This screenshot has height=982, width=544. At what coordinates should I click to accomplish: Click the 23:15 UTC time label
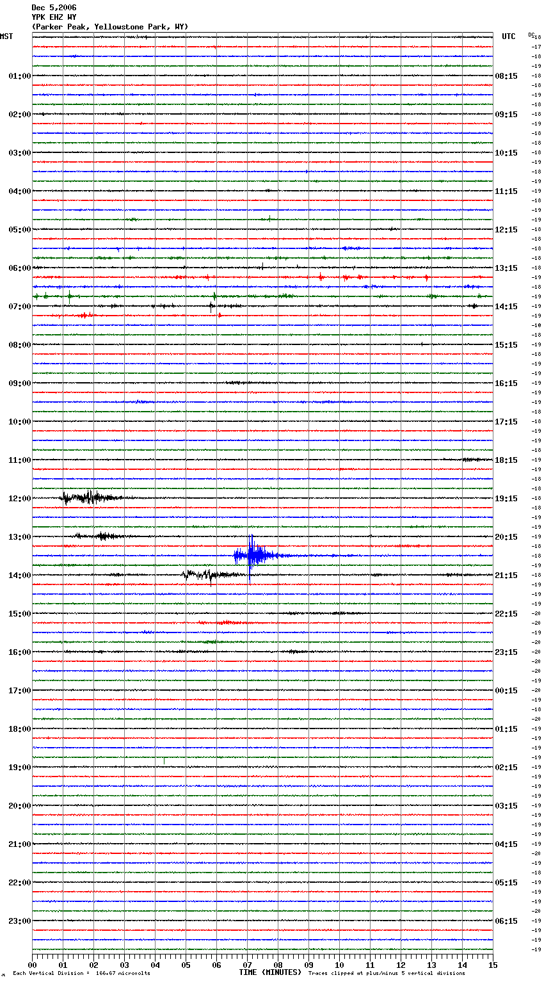506,652
